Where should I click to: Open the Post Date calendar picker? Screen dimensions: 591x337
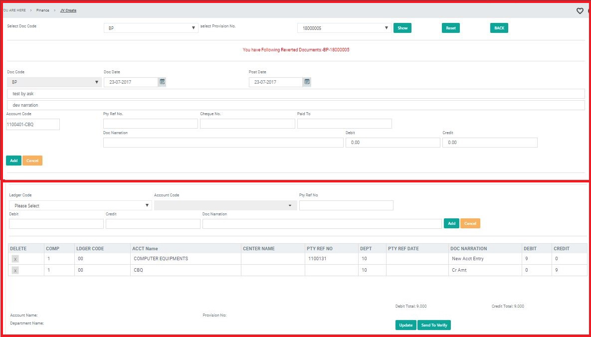pos(307,82)
